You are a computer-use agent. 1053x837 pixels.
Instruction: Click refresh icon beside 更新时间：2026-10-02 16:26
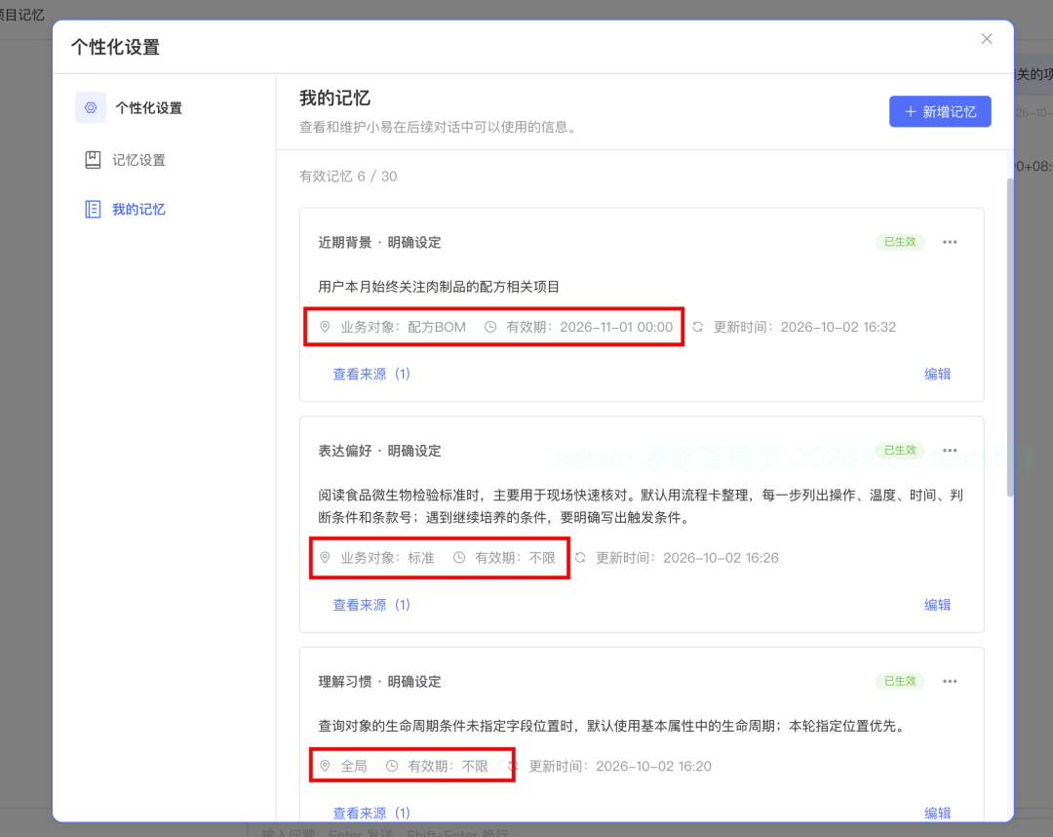coord(580,558)
